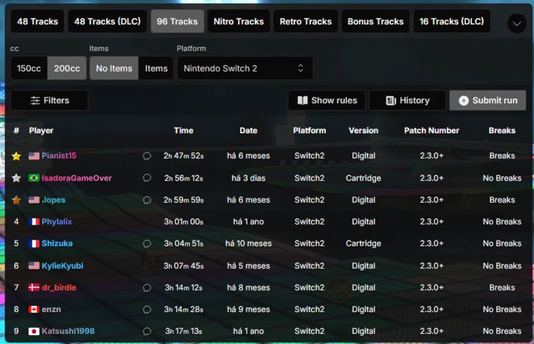Click the Player column header

[41, 130]
